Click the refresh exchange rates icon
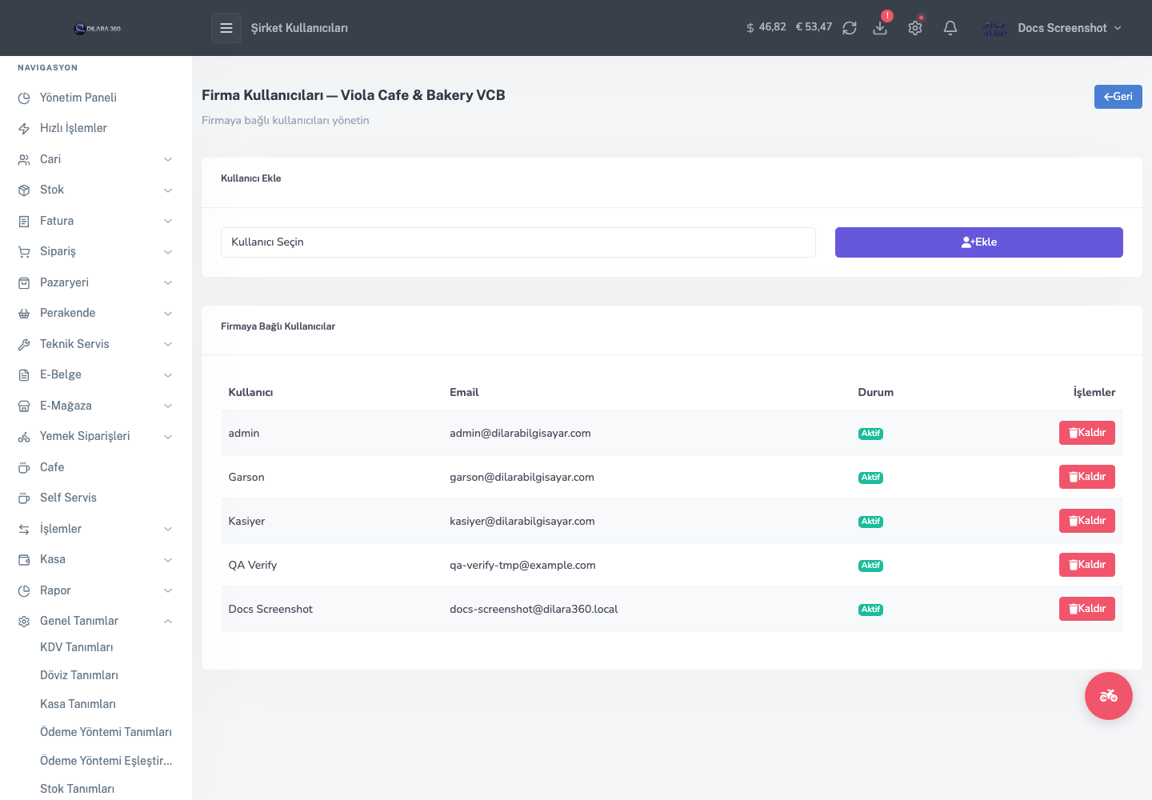 (x=850, y=28)
